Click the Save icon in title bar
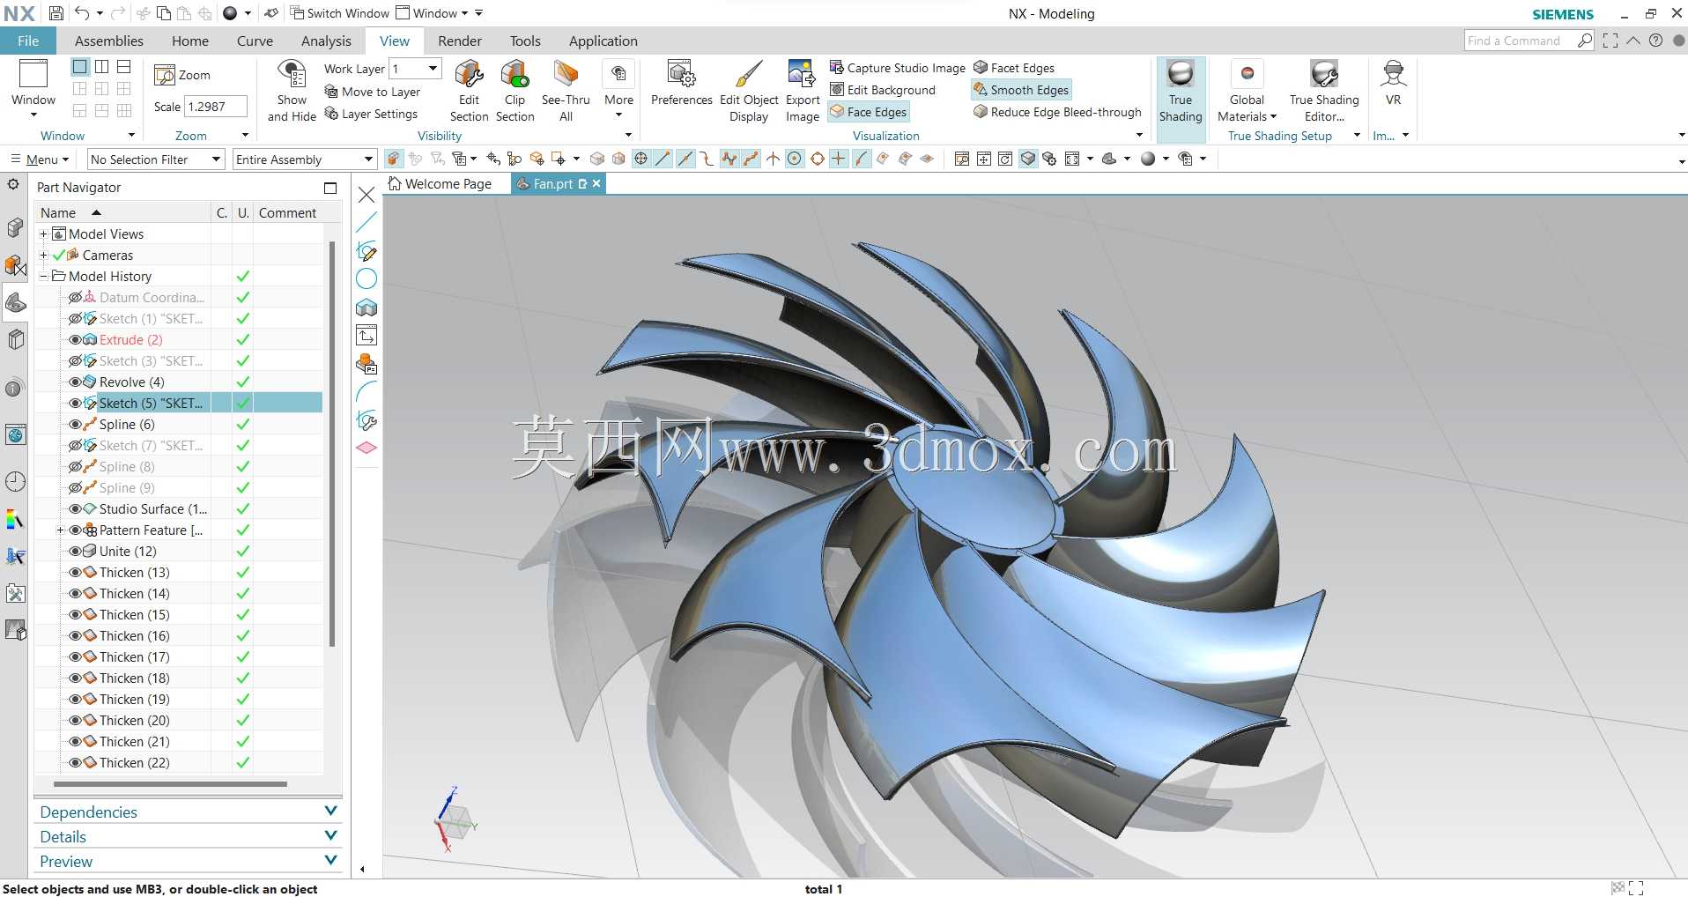The image size is (1688, 897). 56,13
